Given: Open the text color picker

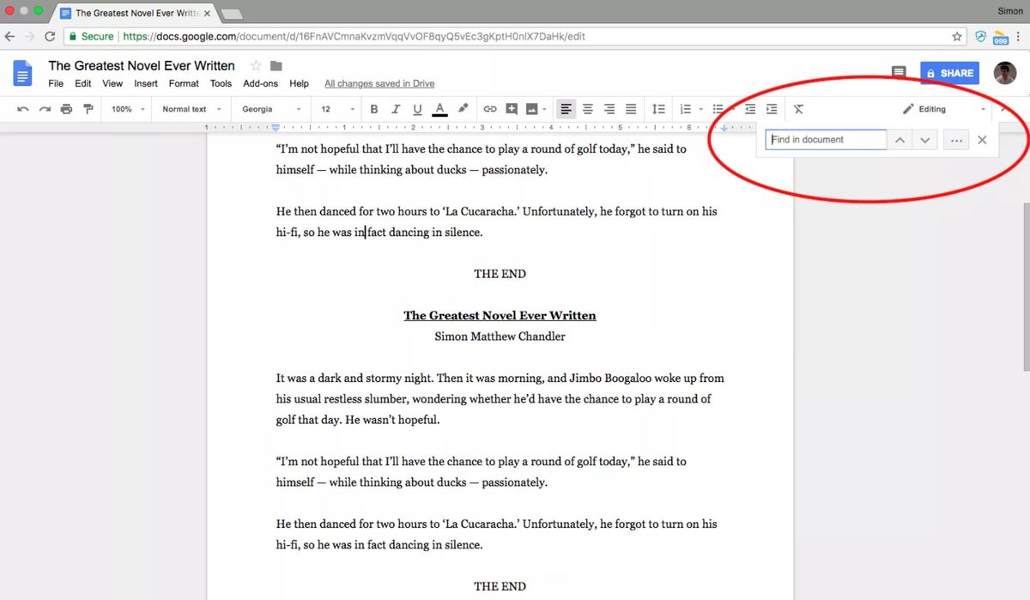Looking at the screenshot, I should tap(439, 109).
